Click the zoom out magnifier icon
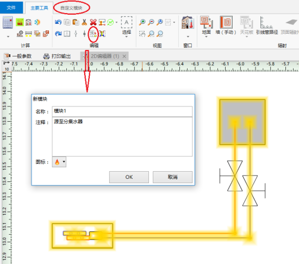The width and height of the screenshot is (299, 264). (x=151, y=22)
